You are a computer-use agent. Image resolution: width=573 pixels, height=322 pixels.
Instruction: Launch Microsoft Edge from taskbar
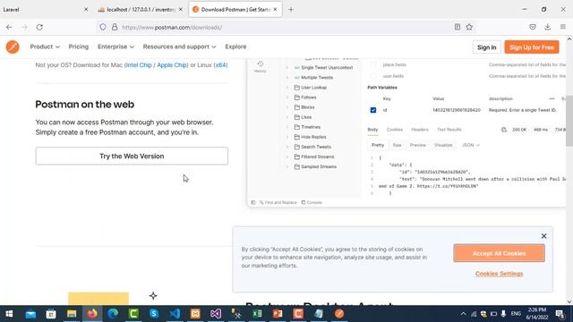click(113, 314)
